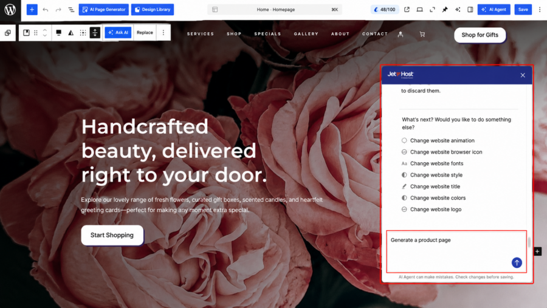Choose Change website logo
The image size is (547, 308).
pyautogui.click(x=431, y=210)
